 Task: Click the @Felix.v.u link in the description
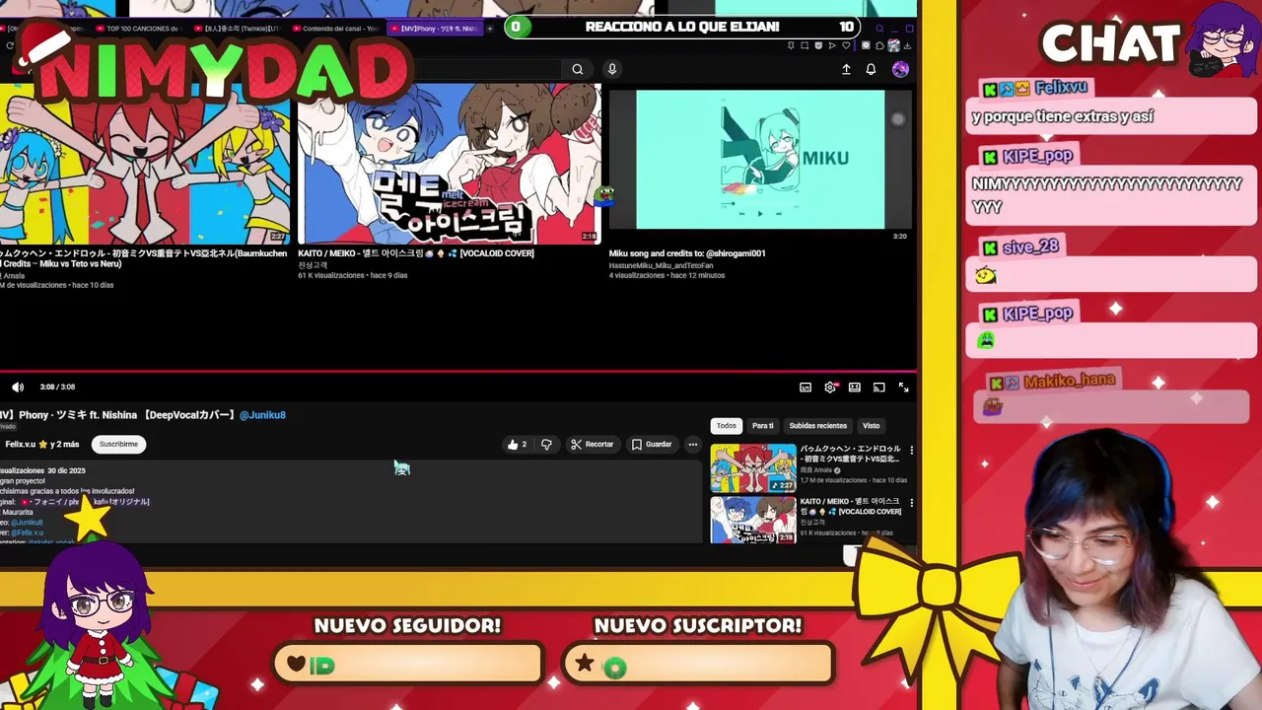point(28,532)
